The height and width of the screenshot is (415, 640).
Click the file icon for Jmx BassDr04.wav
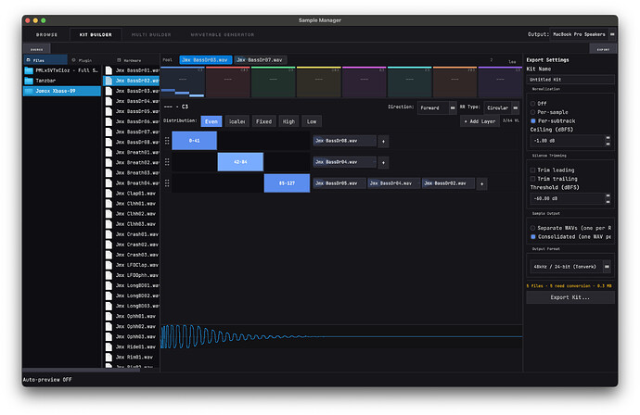pyautogui.click(x=109, y=101)
